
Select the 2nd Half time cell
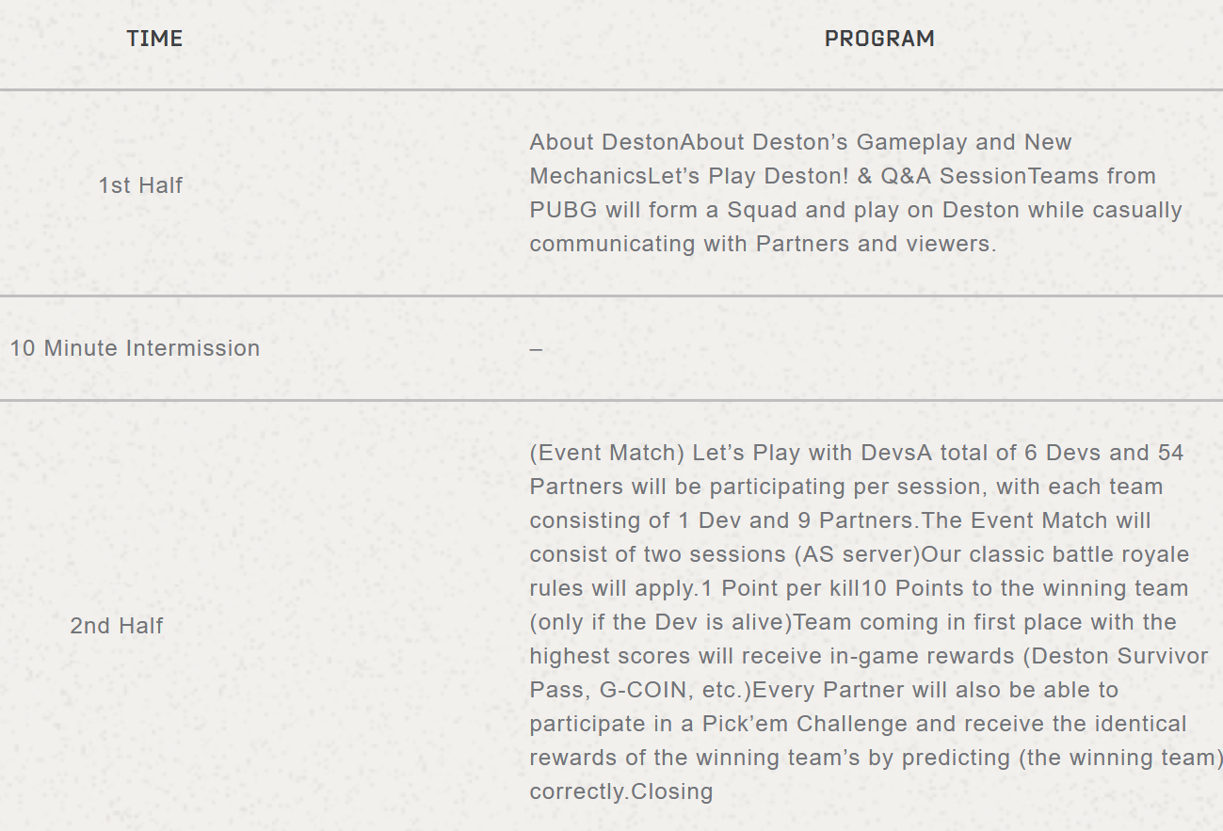click(117, 626)
